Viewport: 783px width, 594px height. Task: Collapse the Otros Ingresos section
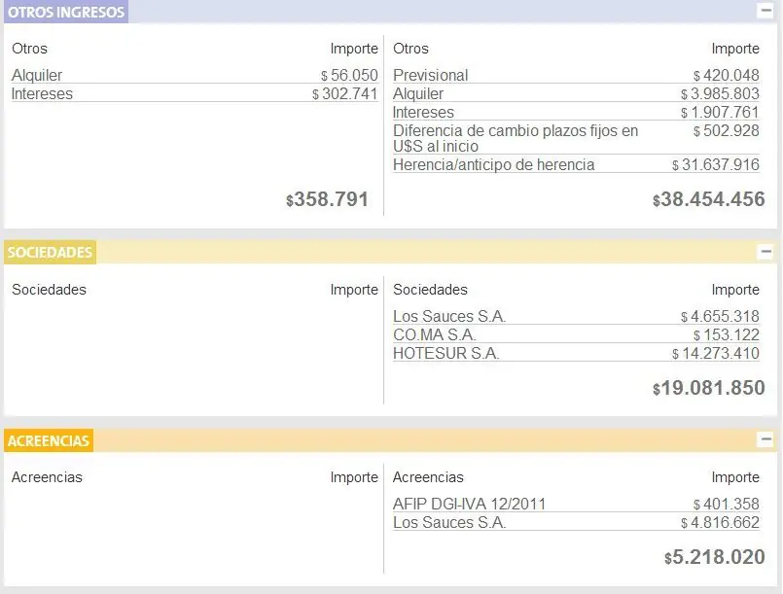coord(765,10)
